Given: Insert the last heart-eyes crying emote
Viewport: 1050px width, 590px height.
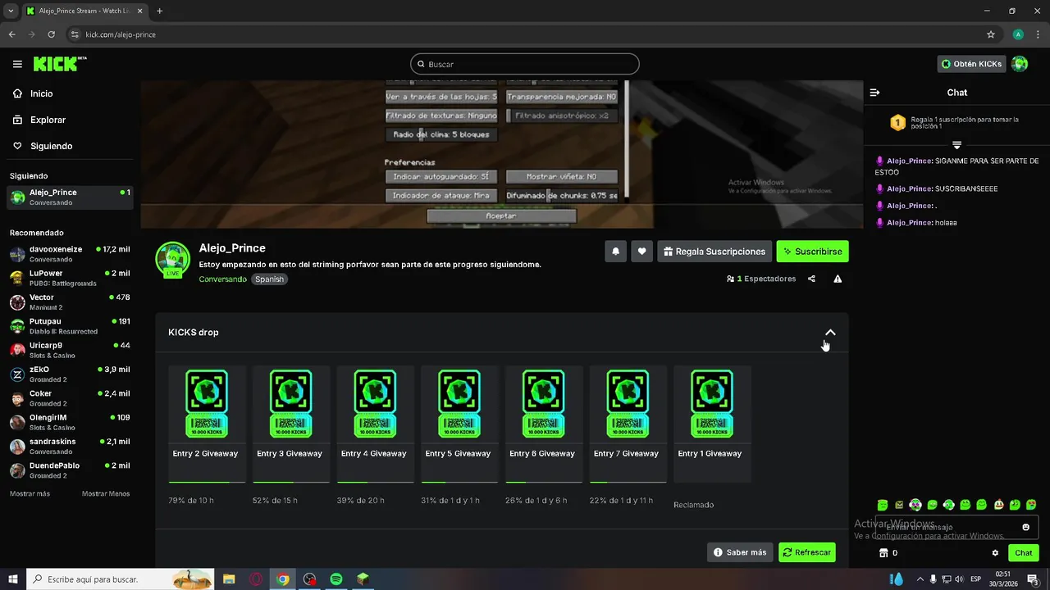Looking at the screenshot, I should point(1031,505).
